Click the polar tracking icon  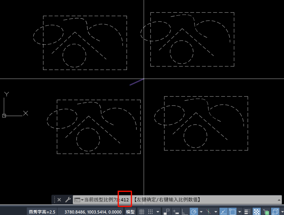[x=194, y=212]
